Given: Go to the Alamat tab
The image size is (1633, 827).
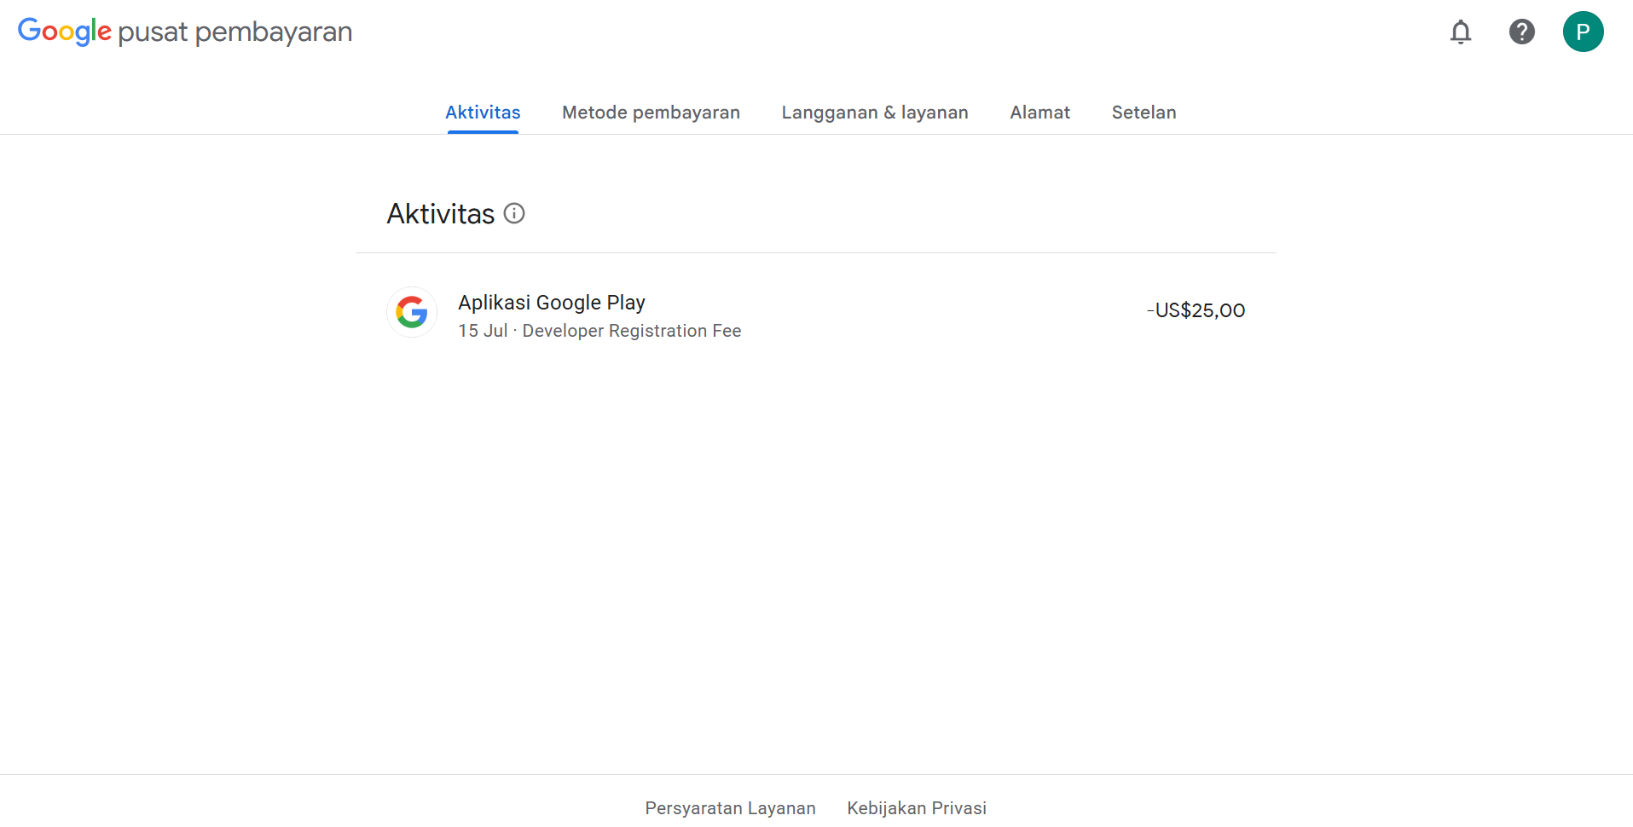Looking at the screenshot, I should point(1039,113).
